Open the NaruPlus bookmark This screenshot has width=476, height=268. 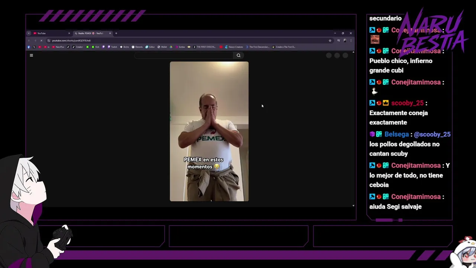point(58,47)
